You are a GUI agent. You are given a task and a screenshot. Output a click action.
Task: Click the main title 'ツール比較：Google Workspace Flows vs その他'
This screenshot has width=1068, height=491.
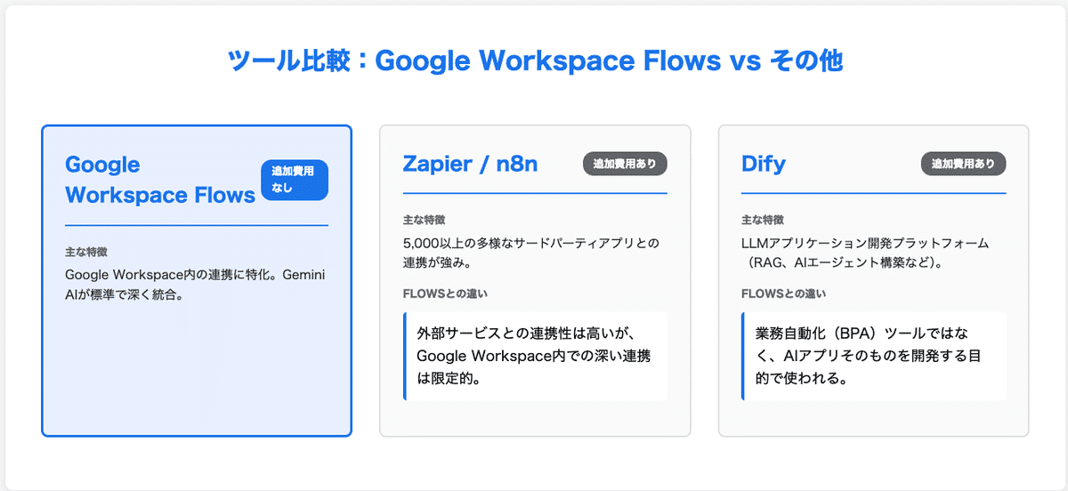(x=534, y=62)
